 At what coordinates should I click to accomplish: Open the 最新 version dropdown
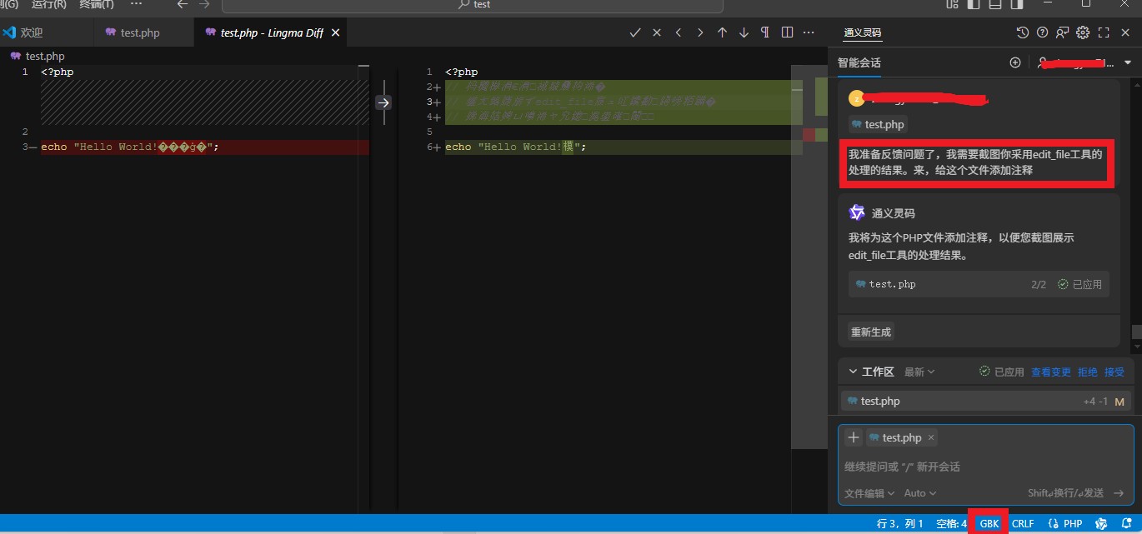919,372
